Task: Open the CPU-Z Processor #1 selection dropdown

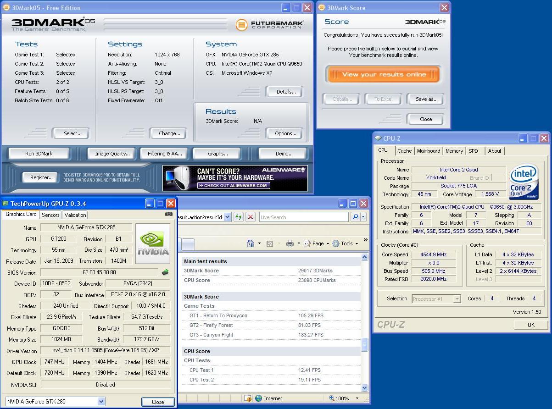Action: 457,299
